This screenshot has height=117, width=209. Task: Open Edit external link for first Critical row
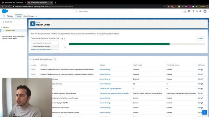tap(200, 70)
